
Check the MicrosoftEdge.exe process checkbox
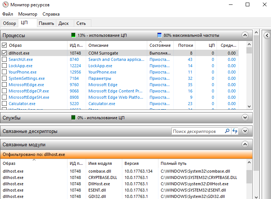(x=4, y=85)
